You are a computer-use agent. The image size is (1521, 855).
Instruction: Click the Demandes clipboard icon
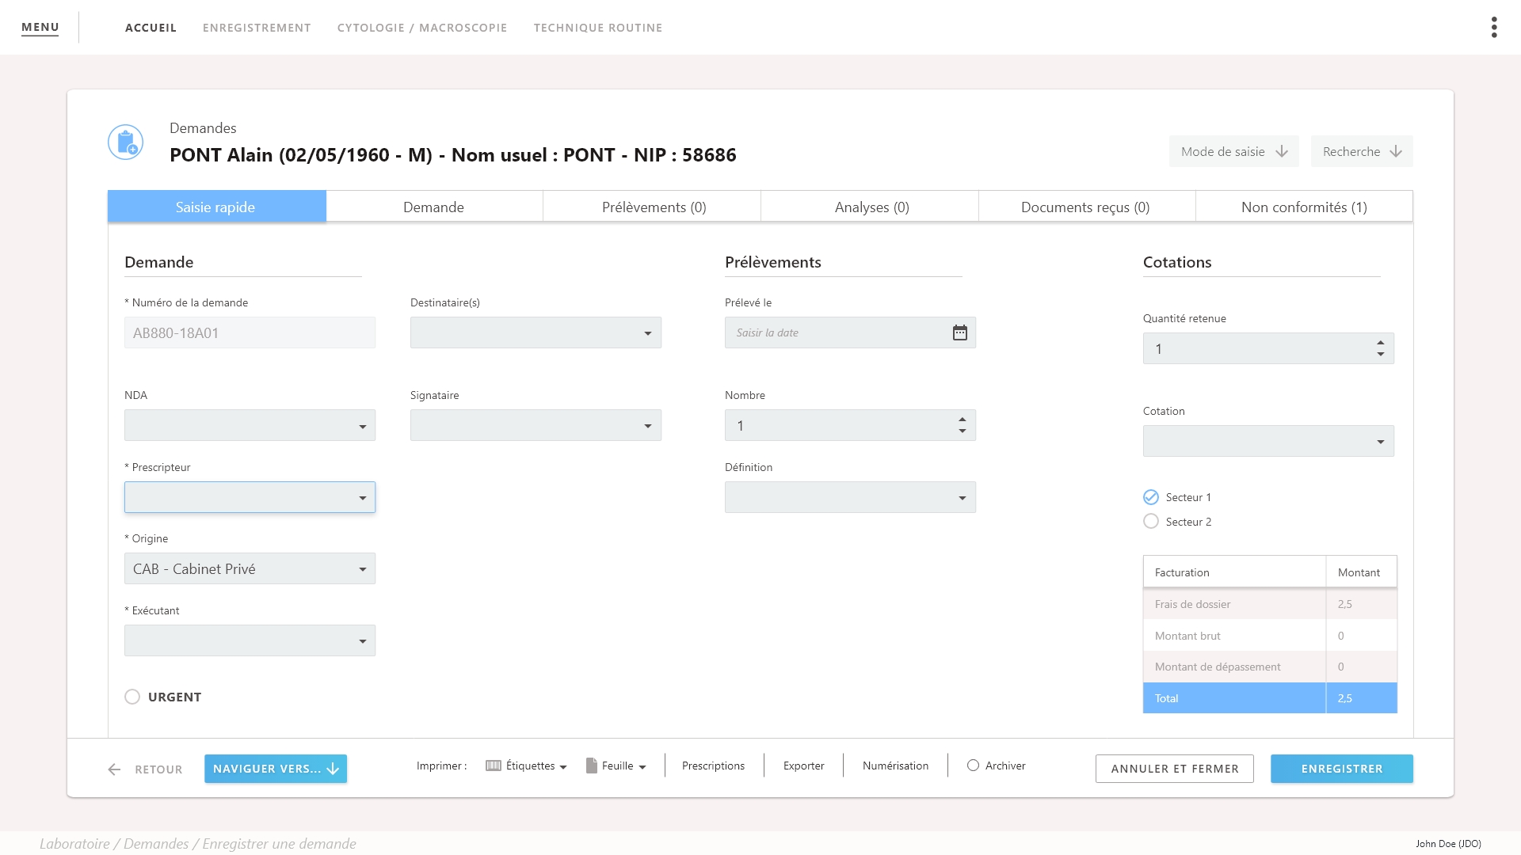pyautogui.click(x=125, y=142)
